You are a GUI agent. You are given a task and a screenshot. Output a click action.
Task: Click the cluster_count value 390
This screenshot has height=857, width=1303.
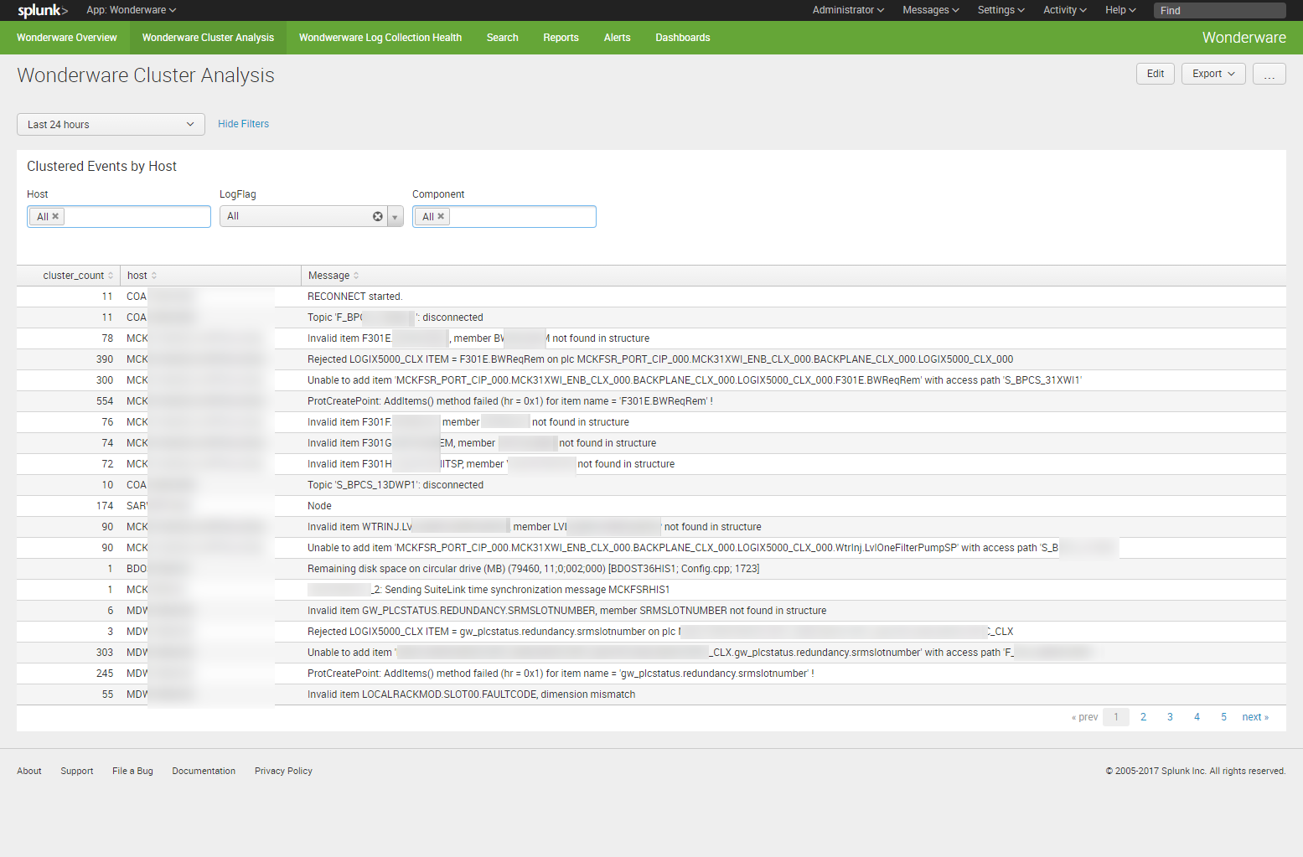click(x=105, y=359)
